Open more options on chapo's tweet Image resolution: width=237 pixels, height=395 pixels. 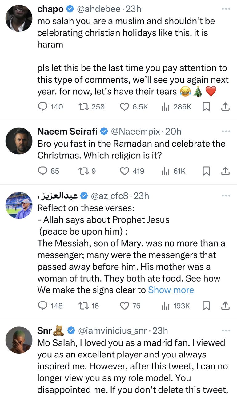[x=226, y=9]
